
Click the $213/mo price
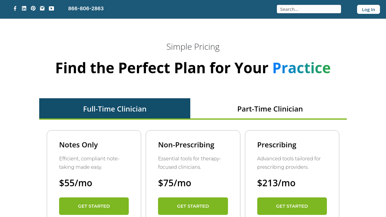coord(276,183)
